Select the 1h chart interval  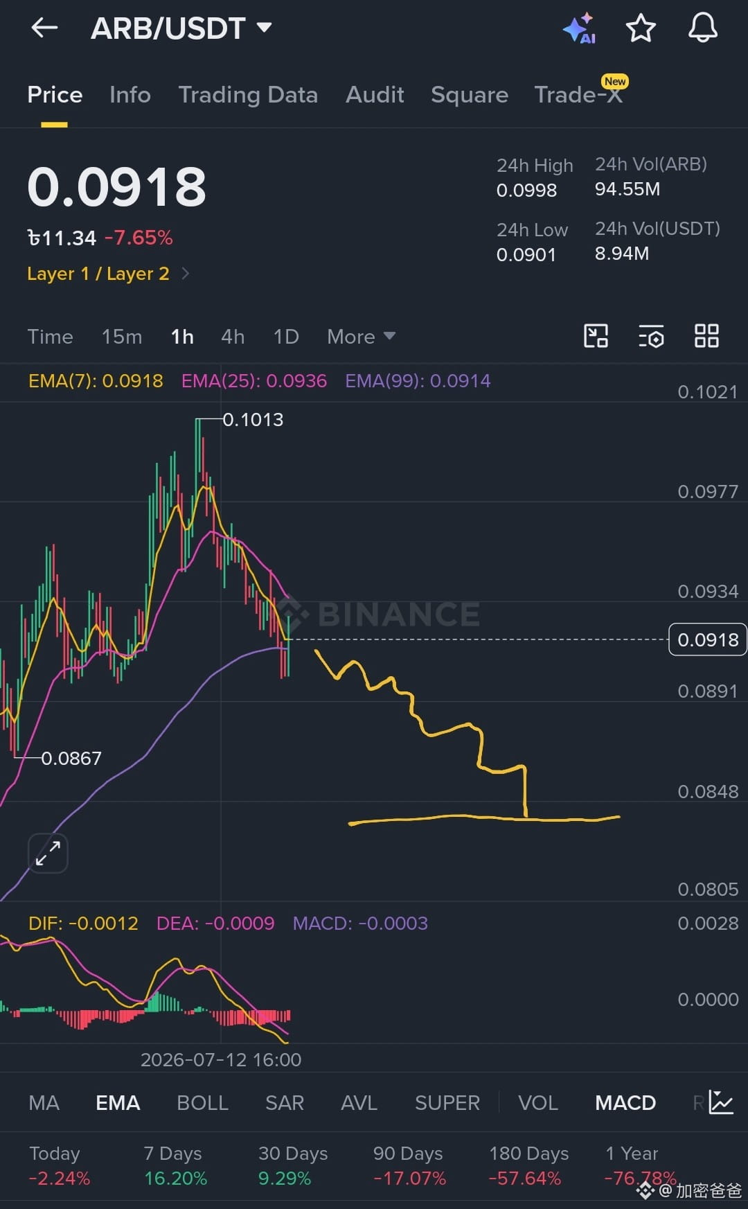coord(182,337)
